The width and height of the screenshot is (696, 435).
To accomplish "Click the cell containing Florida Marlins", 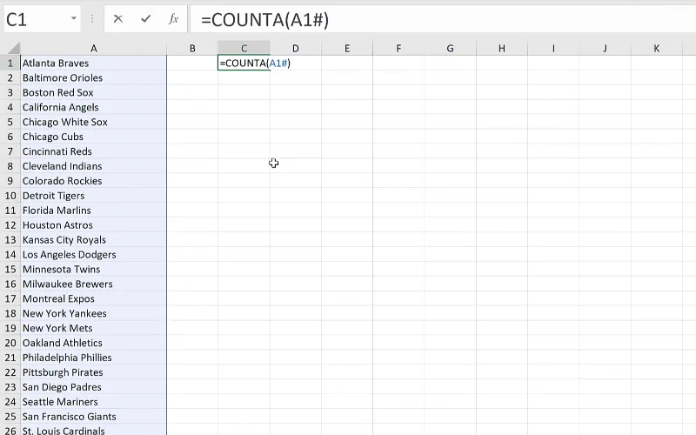I will 94,211.
